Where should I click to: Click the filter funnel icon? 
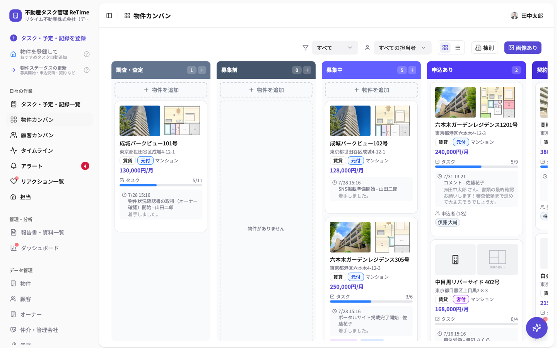click(306, 48)
